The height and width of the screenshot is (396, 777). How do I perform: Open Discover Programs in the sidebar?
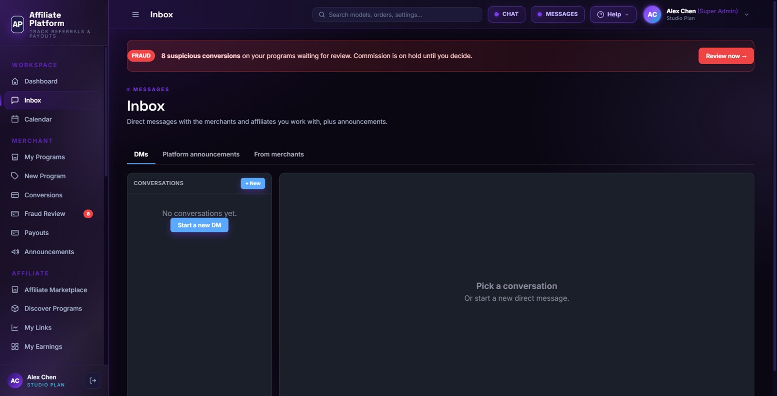[52, 309]
